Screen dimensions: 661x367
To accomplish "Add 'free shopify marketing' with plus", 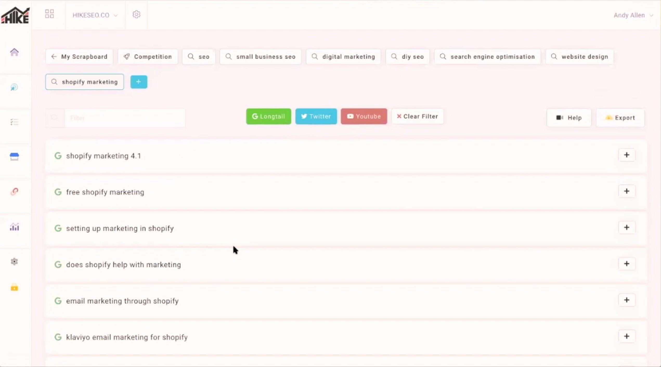I will pyautogui.click(x=627, y=191).
